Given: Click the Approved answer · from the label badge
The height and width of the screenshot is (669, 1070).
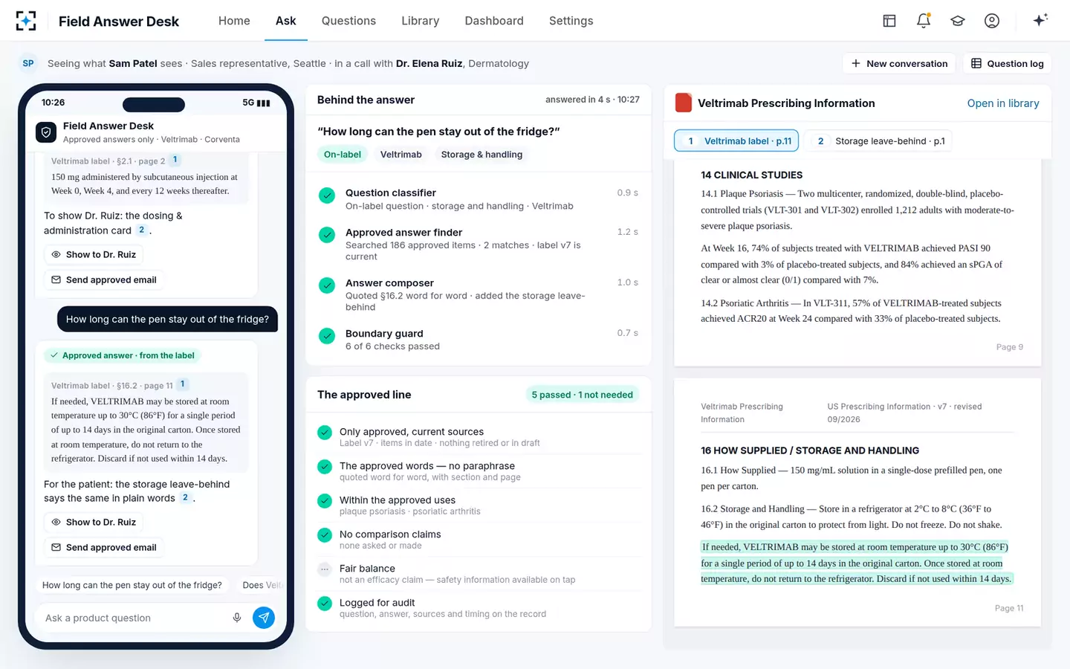Looking at the screenshot, I should point(123,355).
